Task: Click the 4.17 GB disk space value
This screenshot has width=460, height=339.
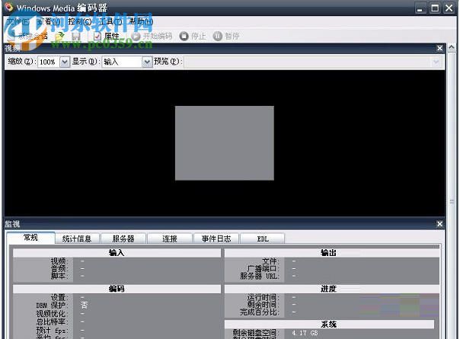Action: (305, 333)
